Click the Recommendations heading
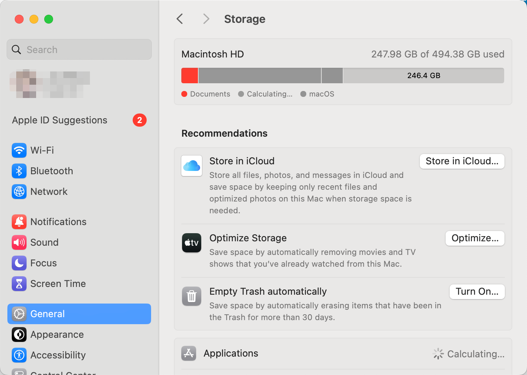 pos(224,133)
